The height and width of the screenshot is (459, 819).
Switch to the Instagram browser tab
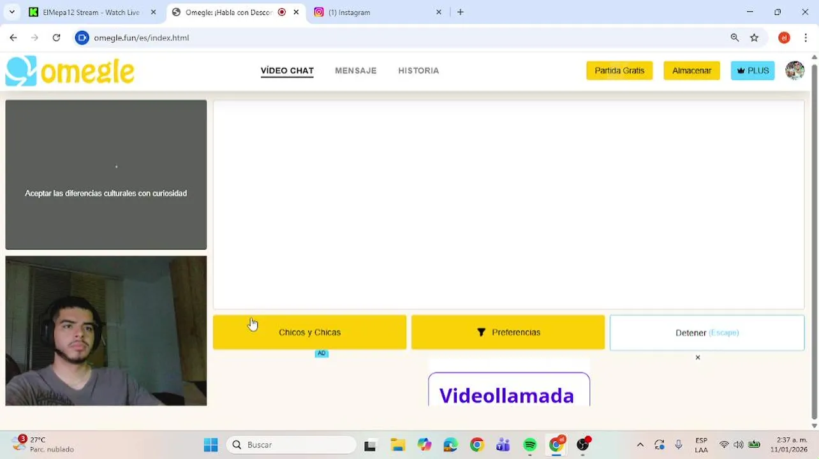click(x=376, y=12)
